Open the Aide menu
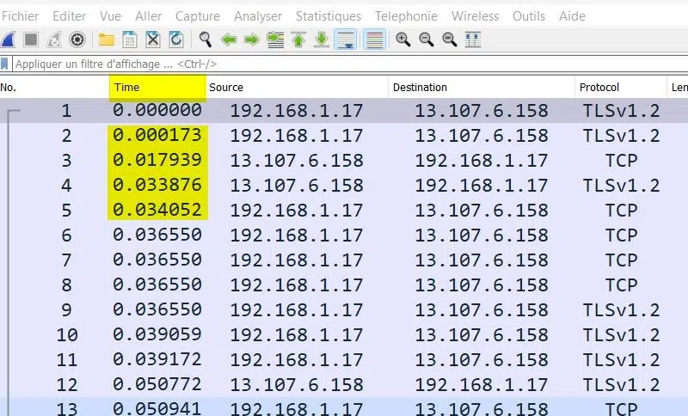 [572, 16]
